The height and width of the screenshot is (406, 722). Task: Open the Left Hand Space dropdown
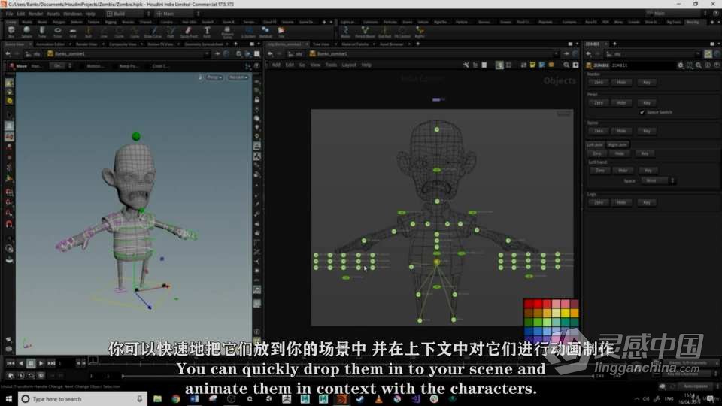pyautogui.click(x=657, y=181)
